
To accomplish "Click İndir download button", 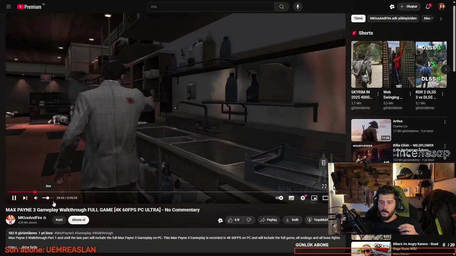I will tap(292, 220).
